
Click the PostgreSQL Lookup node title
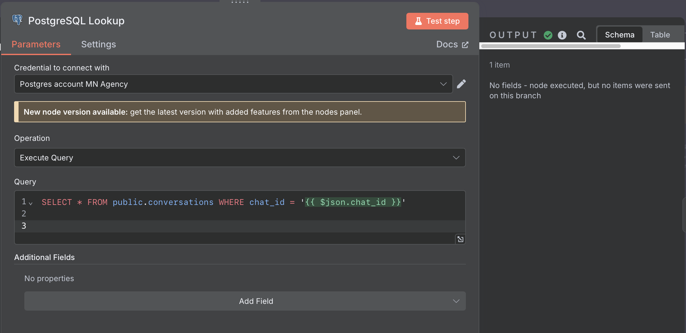coord(76,21)
